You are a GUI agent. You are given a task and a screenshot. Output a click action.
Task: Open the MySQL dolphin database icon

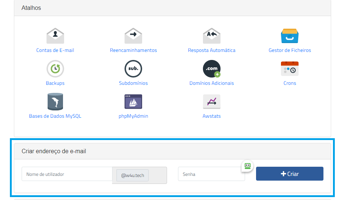(55, 102)
